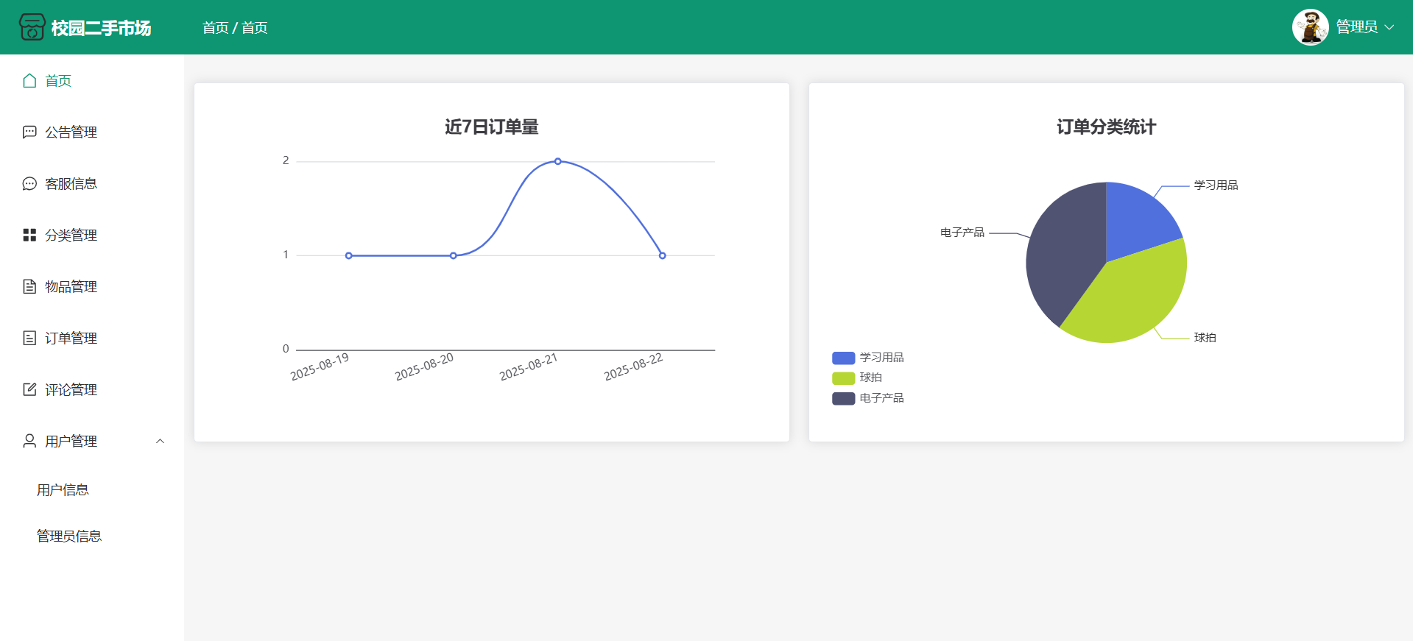Click the y-axis value 0
The height and width of the screenshot is (641, 1413).
click(x=286, y=349)
